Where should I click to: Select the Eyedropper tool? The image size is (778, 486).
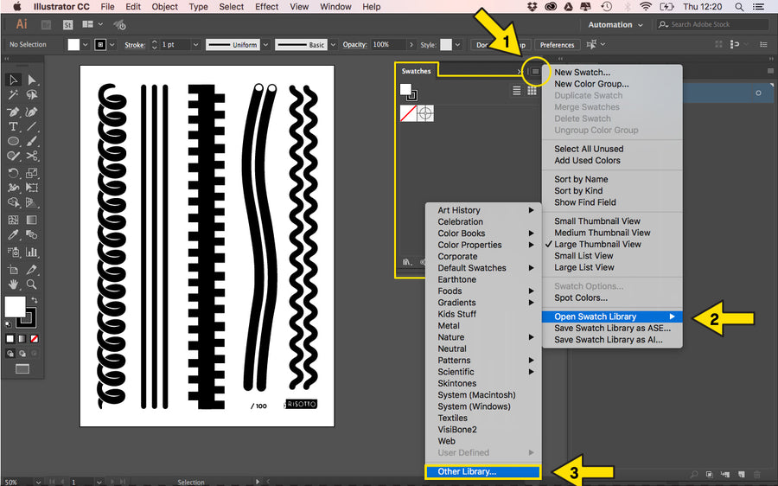[x=14, y=234]
